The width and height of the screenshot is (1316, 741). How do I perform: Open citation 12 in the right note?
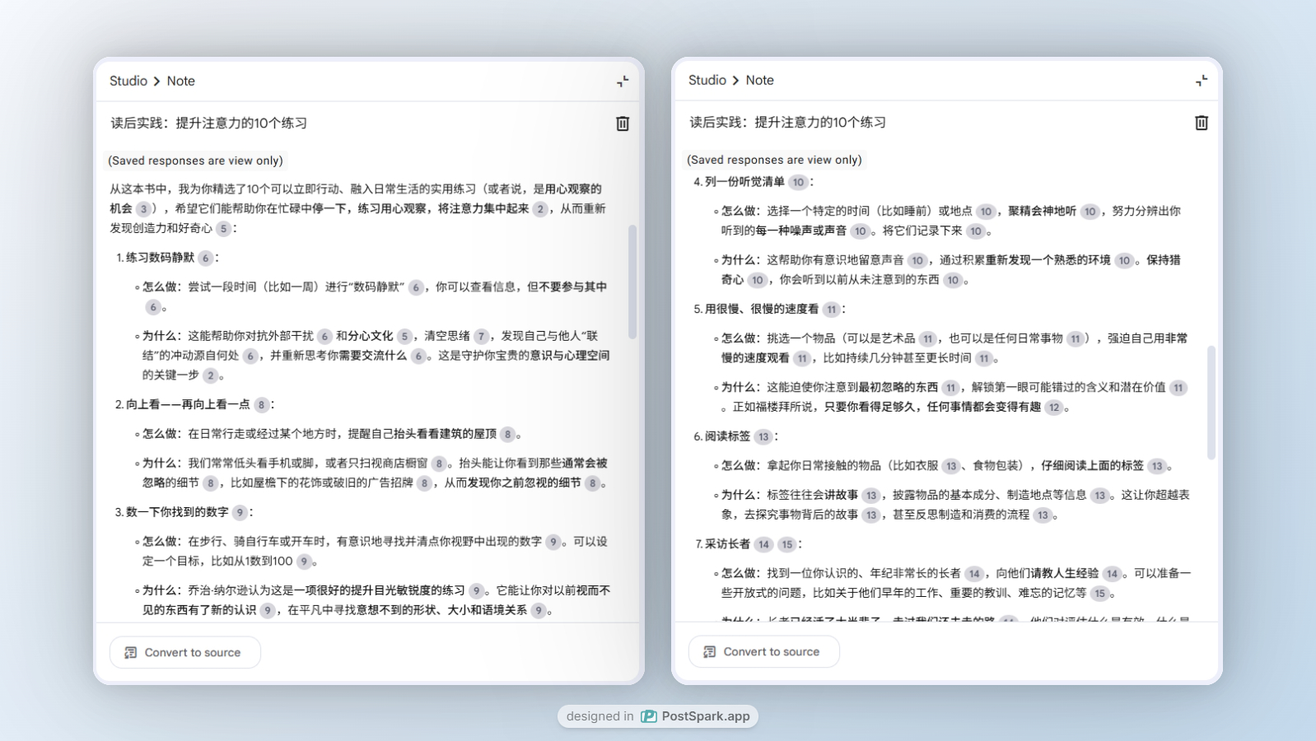click(x=1053, y=408)
